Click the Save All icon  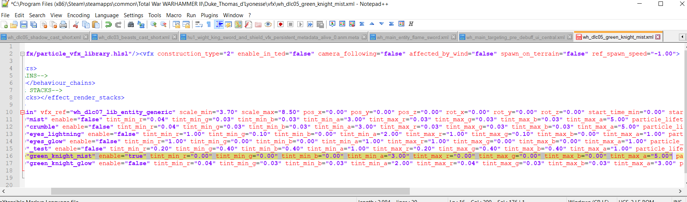34,24
